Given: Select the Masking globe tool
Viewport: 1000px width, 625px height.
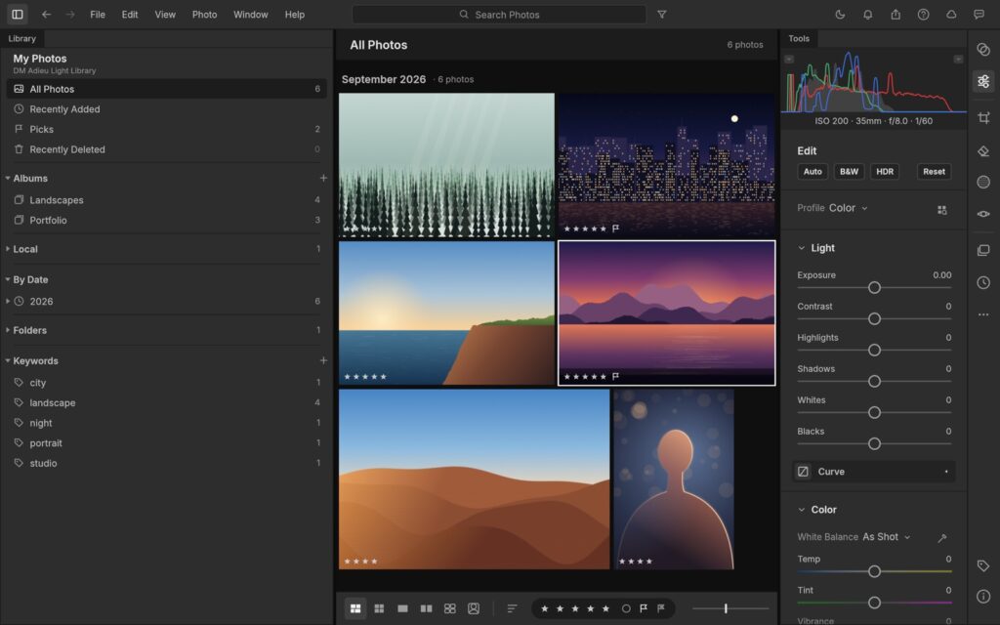Looking at the screenshot, I should [x=983, y=183].
